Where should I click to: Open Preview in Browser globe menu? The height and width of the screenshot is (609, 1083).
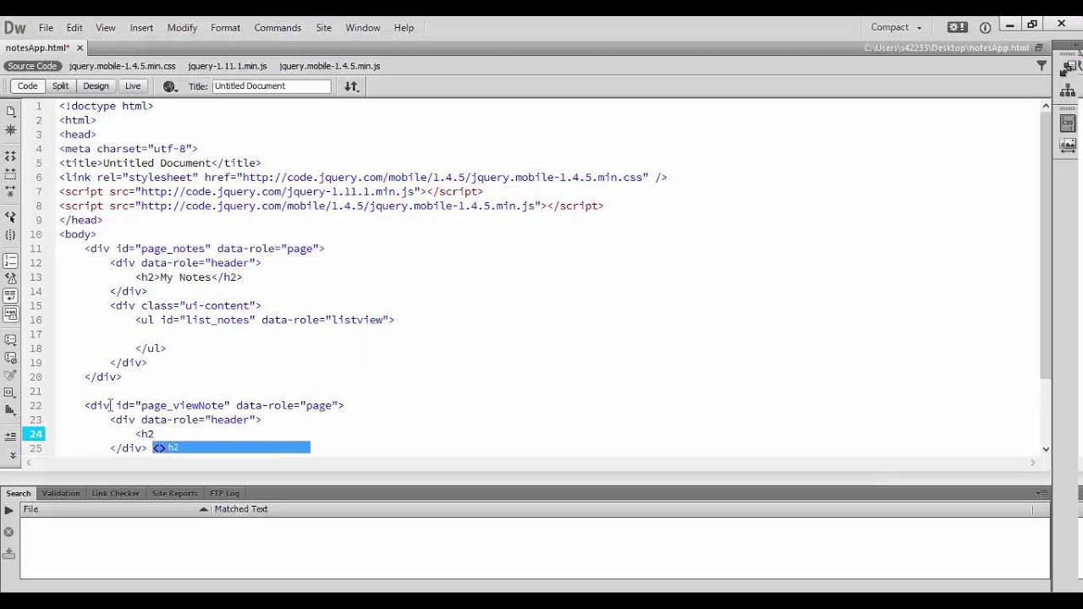pos(170,86)
